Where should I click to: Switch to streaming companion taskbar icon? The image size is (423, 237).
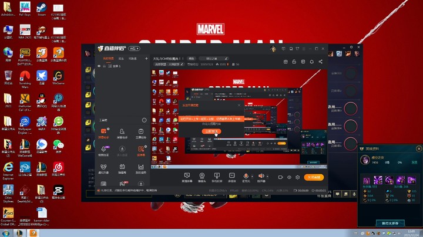click(x=33, y=233)
